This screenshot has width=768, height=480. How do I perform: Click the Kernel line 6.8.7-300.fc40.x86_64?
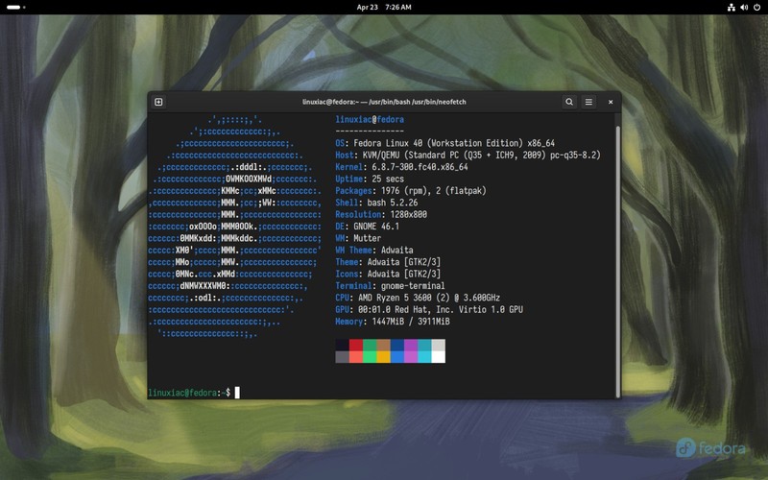click(x=401, y=167)
